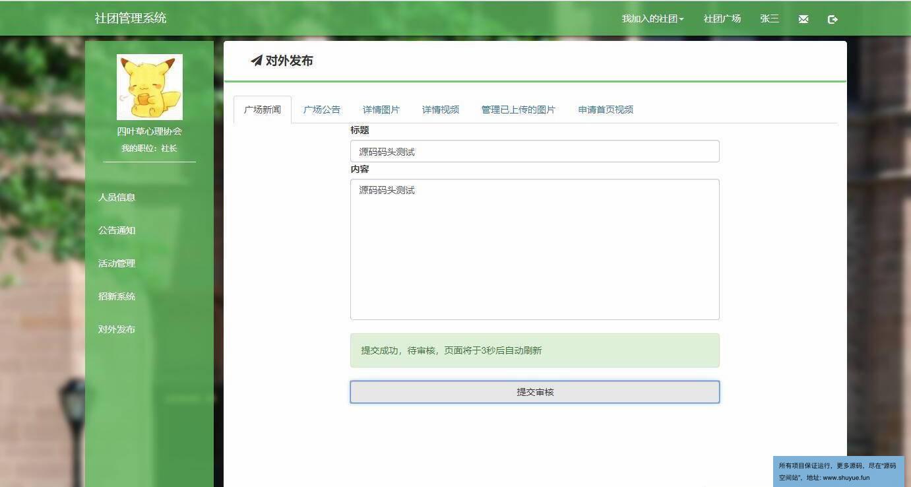
Task: Switch to the 广场公告 tab
Action: (322, 110)
